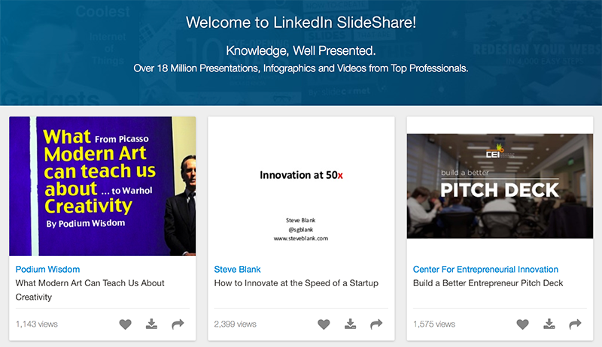Share Steve Blank's presentation via arrow icon
Screen dimensions: 602x347
point(376,324)
